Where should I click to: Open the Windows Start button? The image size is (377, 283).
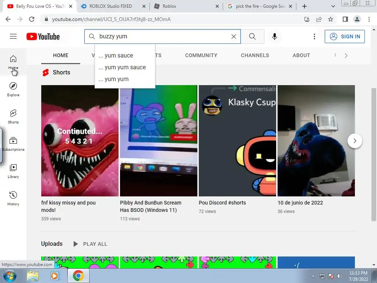click(x=10, y=276)
